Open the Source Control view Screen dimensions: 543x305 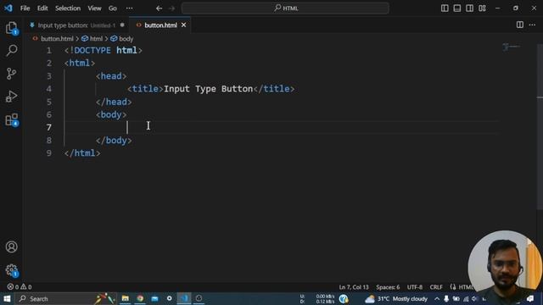click(x=11, y=74)
